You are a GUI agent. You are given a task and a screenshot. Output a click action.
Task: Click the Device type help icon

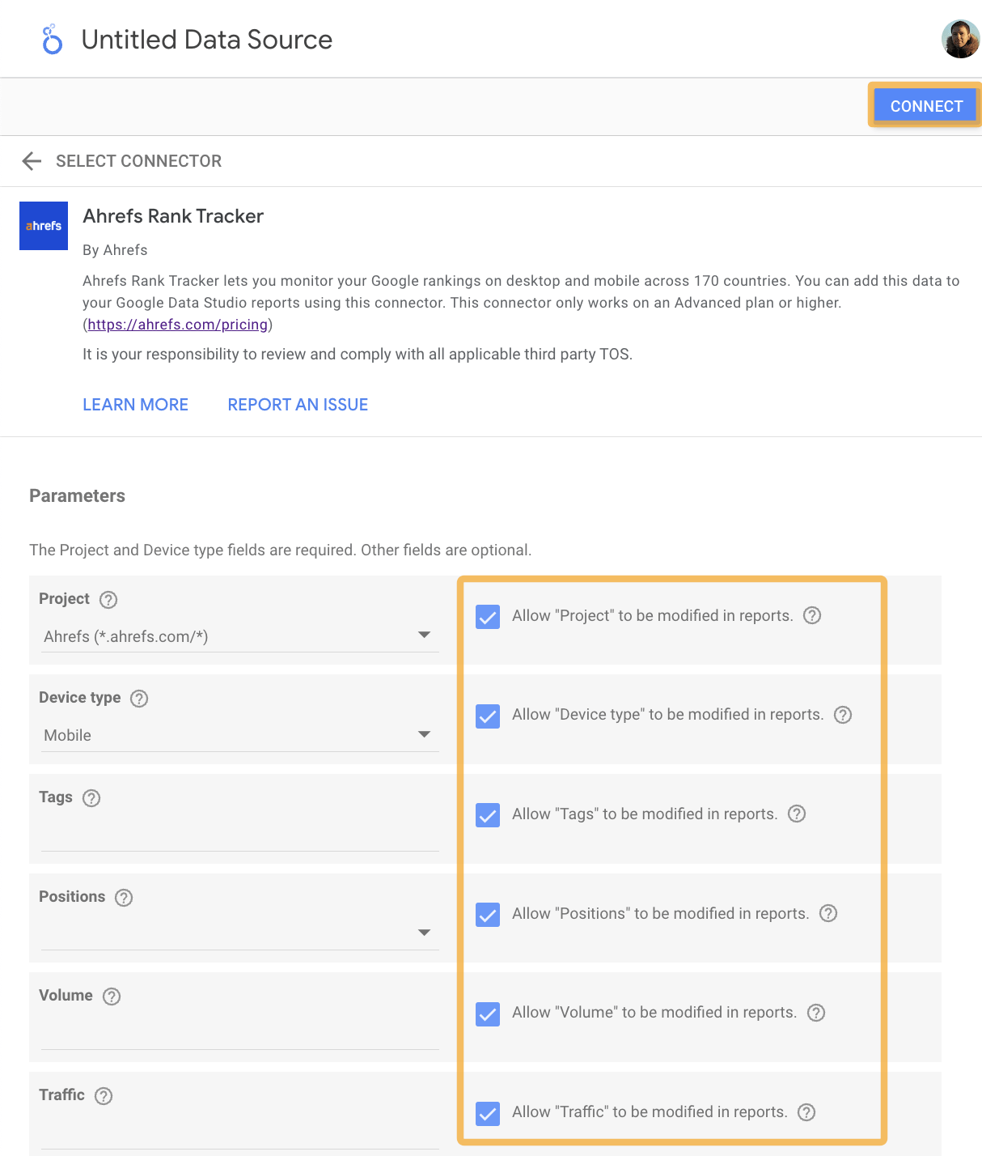tap(138, 698)
